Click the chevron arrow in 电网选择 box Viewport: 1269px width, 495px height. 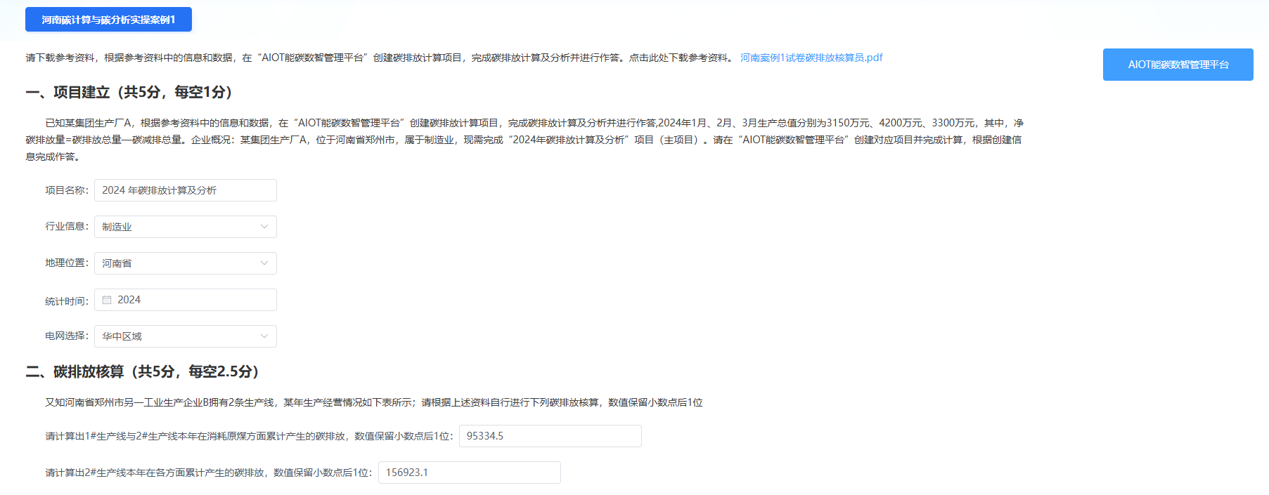coord(264,336)
